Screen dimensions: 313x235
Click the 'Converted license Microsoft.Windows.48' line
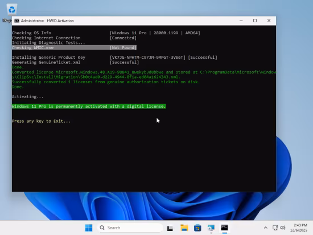144,74
